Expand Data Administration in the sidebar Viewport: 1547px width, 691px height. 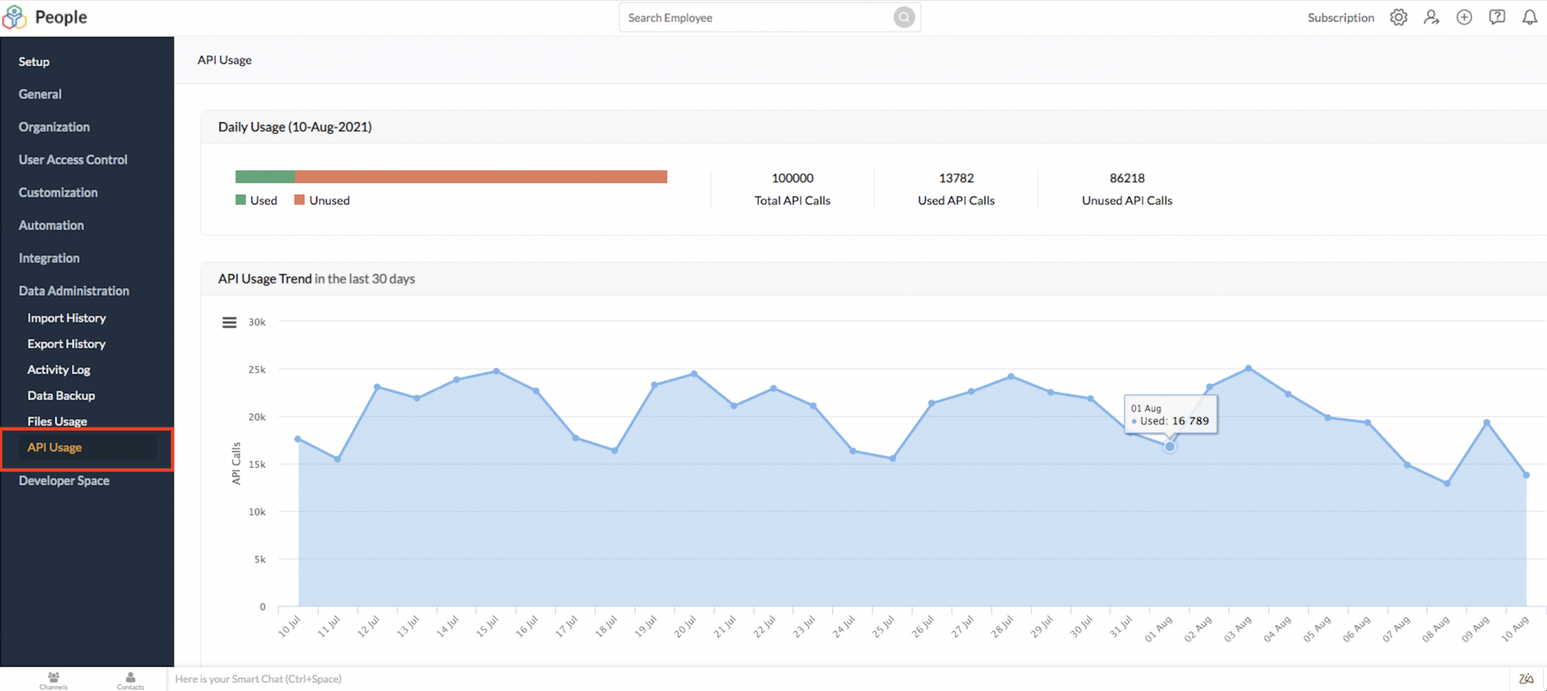click(74, 291)
